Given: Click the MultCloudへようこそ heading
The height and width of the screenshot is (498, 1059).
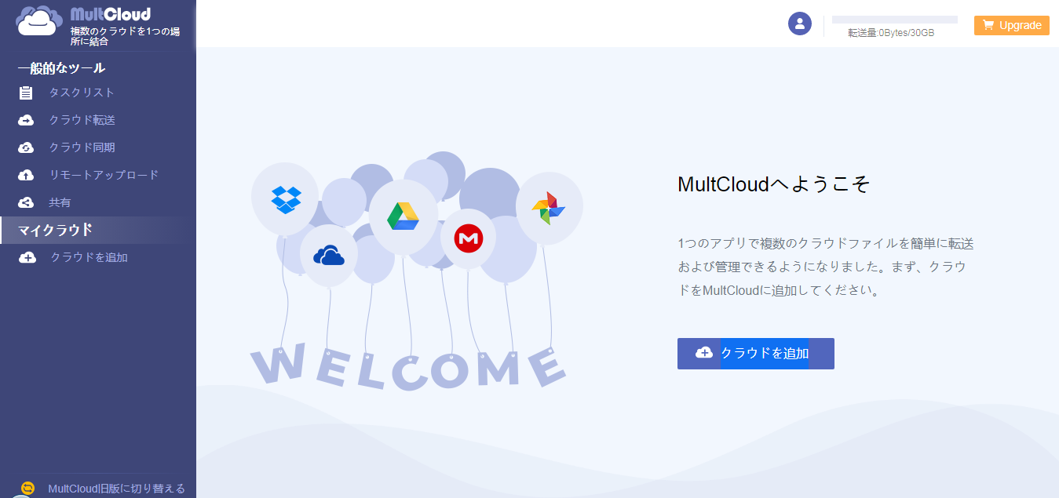Looking at the screenshot, I should [773, 185].
